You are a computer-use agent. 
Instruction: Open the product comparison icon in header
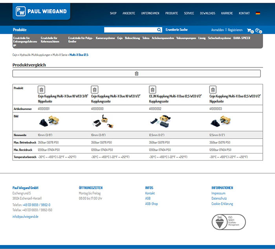point(258,31)
